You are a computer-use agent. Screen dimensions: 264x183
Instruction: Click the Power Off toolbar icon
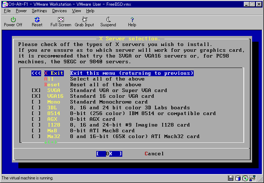point(13,20)
